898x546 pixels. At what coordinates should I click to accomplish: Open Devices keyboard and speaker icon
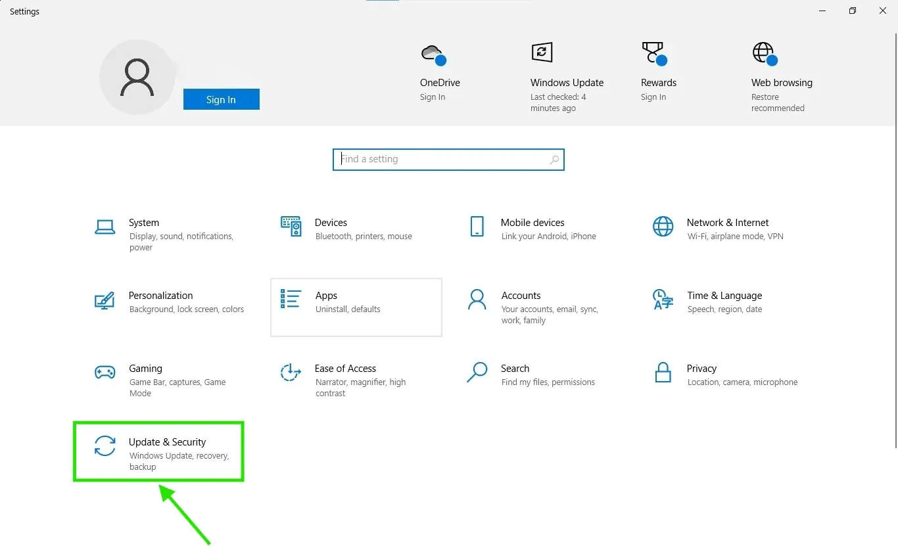pos(291,226)
